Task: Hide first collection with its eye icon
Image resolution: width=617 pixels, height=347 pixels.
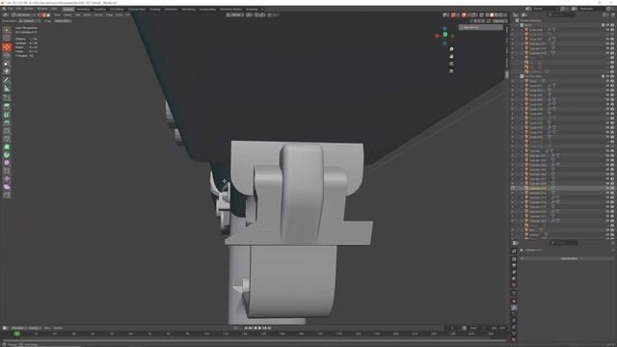Action: point(607,25)
